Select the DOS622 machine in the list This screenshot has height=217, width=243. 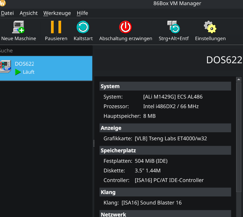pyautogui.click(x=46, y=68)
